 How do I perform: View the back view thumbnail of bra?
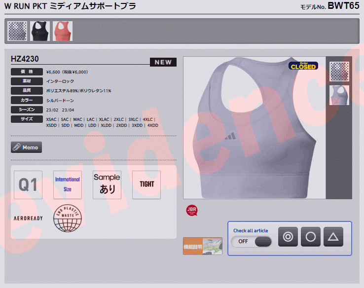click(x=339, y=95)
